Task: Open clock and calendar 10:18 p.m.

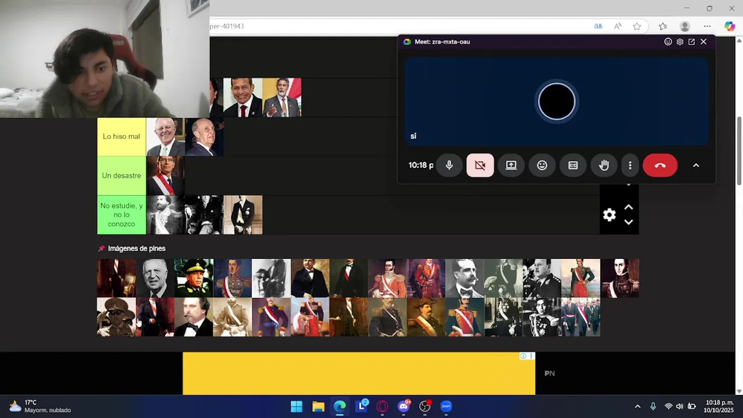Action: click(719, 406)
